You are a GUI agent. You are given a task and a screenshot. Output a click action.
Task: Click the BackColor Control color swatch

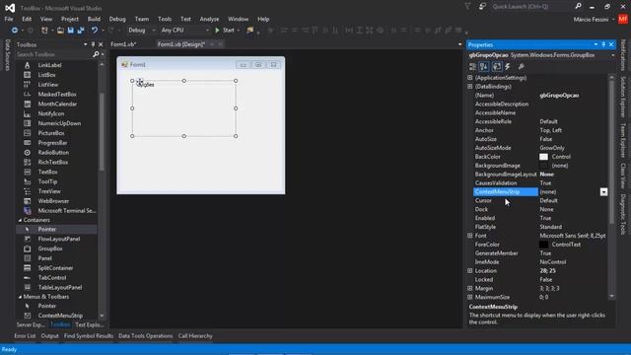543,157
